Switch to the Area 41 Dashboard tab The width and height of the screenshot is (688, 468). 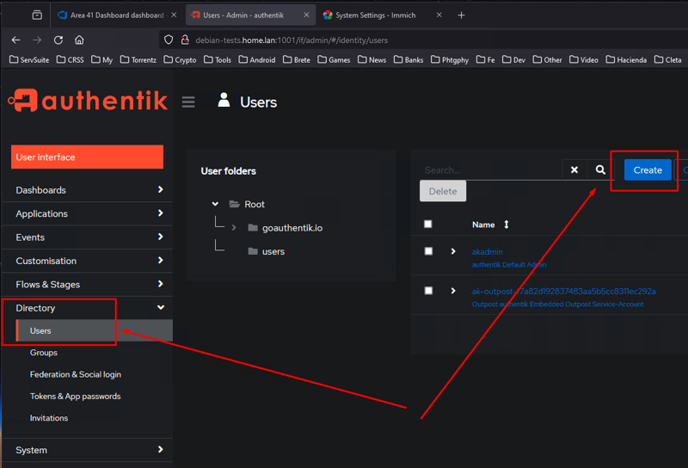pyautogui.click(x=117, y=15)
